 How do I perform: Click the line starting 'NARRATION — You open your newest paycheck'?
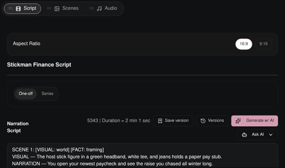click(112, 164)
